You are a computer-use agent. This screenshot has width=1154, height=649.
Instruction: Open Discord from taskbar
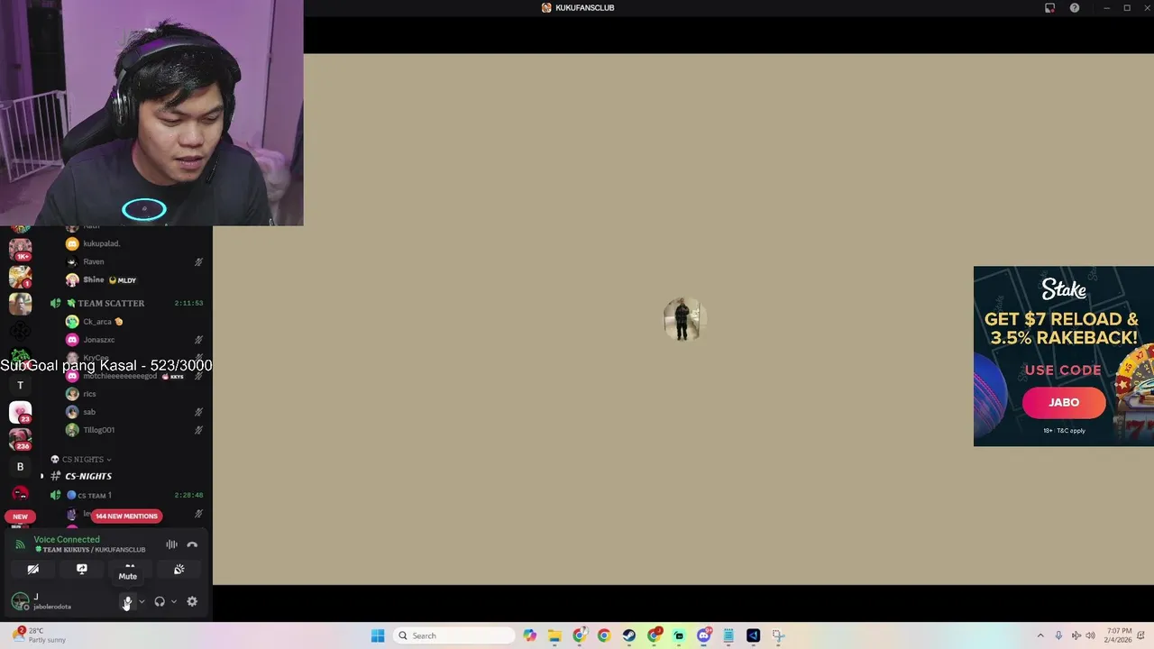pyautogui.click(x=704, y=635)
